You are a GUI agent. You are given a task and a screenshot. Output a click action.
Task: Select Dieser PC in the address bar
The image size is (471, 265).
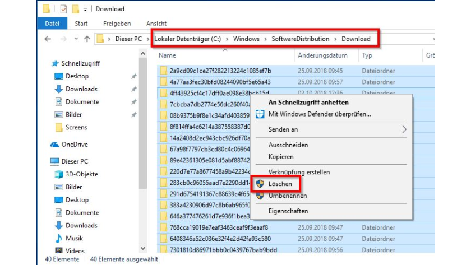(x=128, y=39)
